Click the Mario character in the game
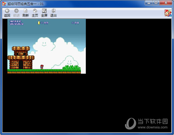Viewport: 174px width, 135px height. coord(42,67)
